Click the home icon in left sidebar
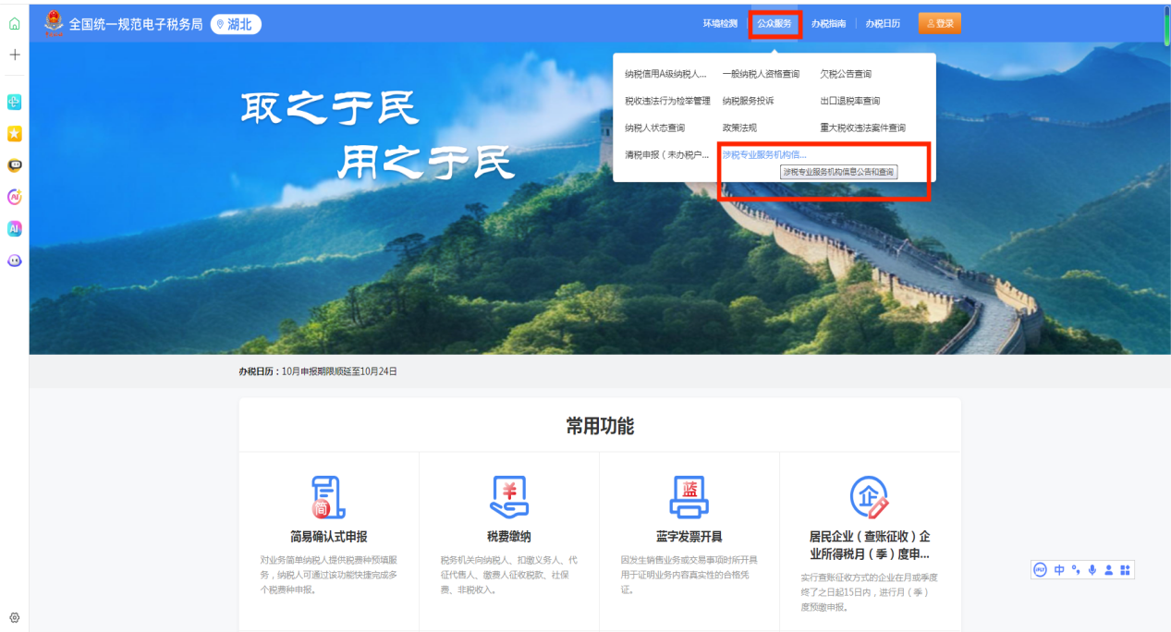 click(14, 24)
